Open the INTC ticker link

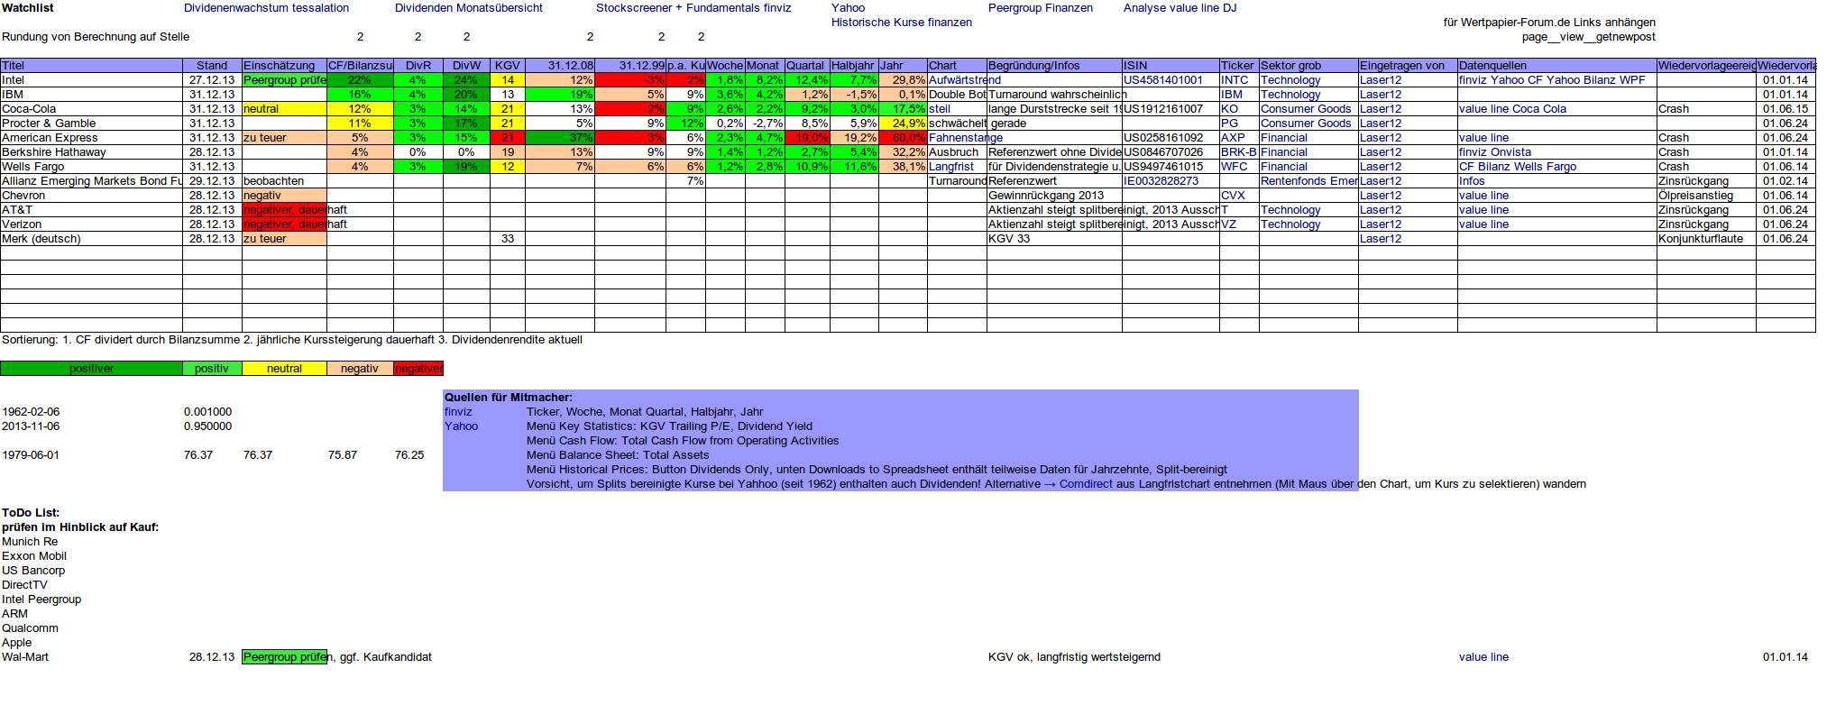coord(1235,80)
